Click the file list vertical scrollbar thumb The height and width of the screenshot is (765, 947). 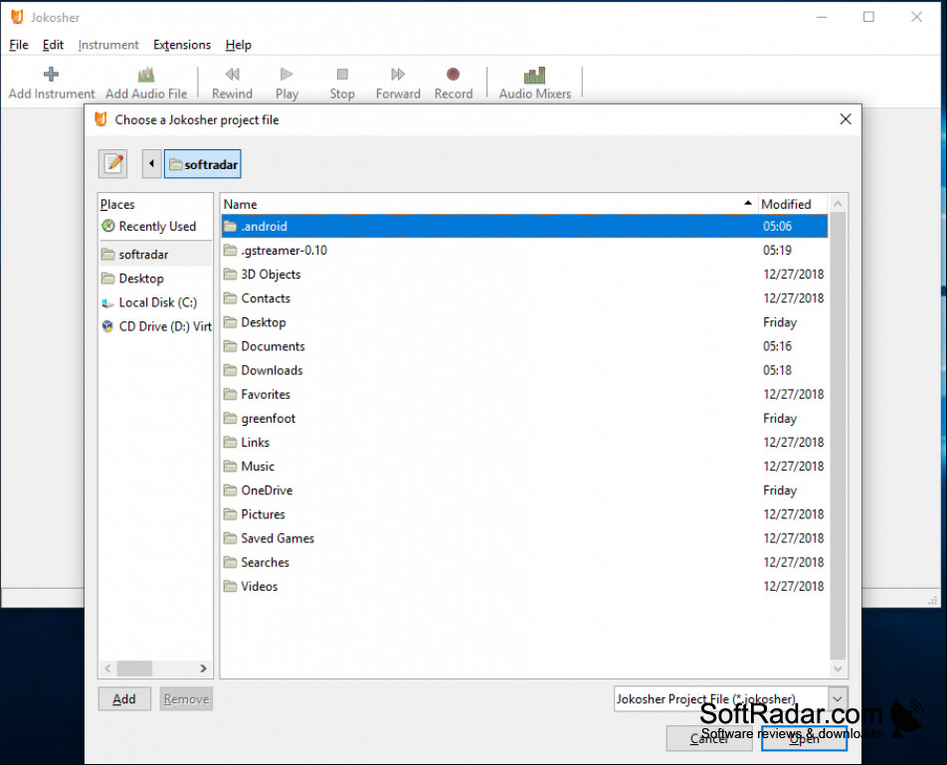[838, 436]
